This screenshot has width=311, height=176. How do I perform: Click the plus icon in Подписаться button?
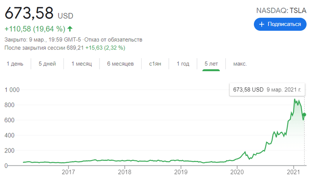click(x=262, y=24)
